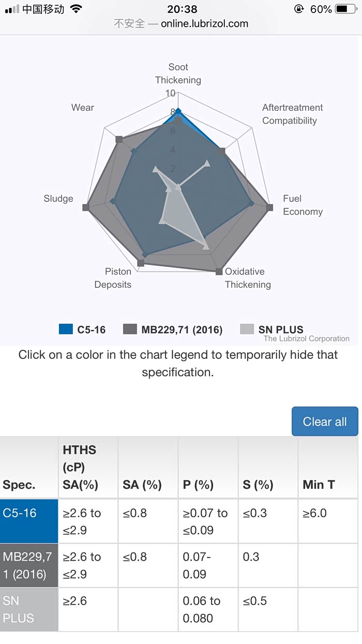
Task: Click the Min T column header
Action: (x=328, y=485)
